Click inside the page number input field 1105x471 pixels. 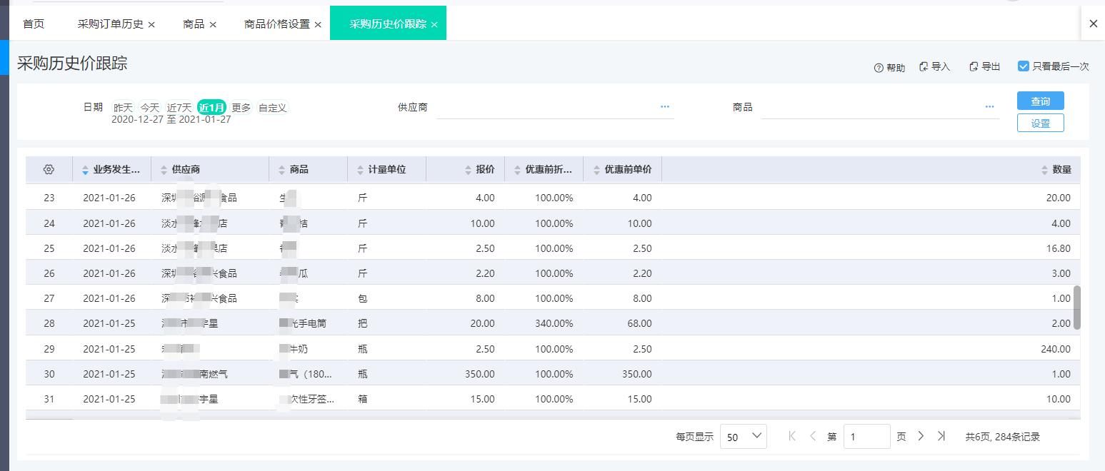[866, 435]
